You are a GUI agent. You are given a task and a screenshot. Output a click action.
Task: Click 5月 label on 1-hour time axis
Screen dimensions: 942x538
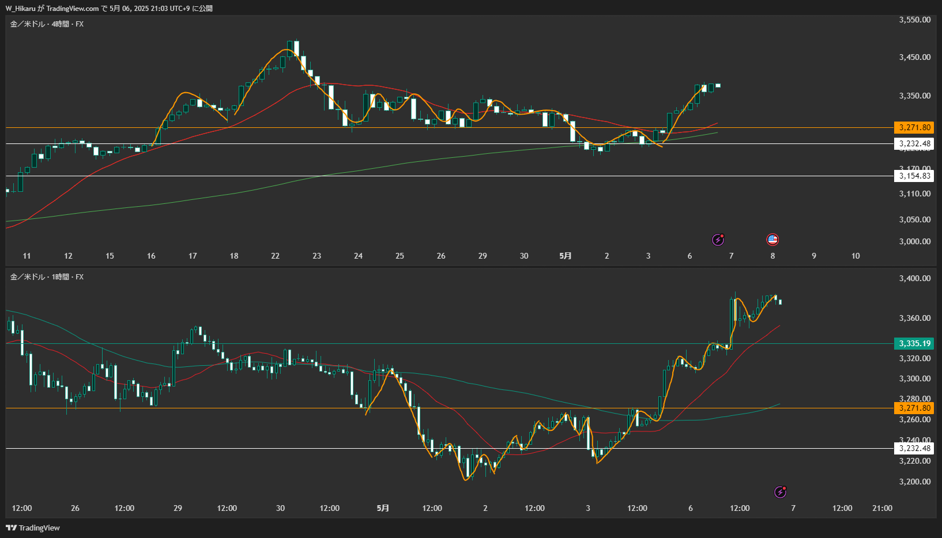point(383,508)
